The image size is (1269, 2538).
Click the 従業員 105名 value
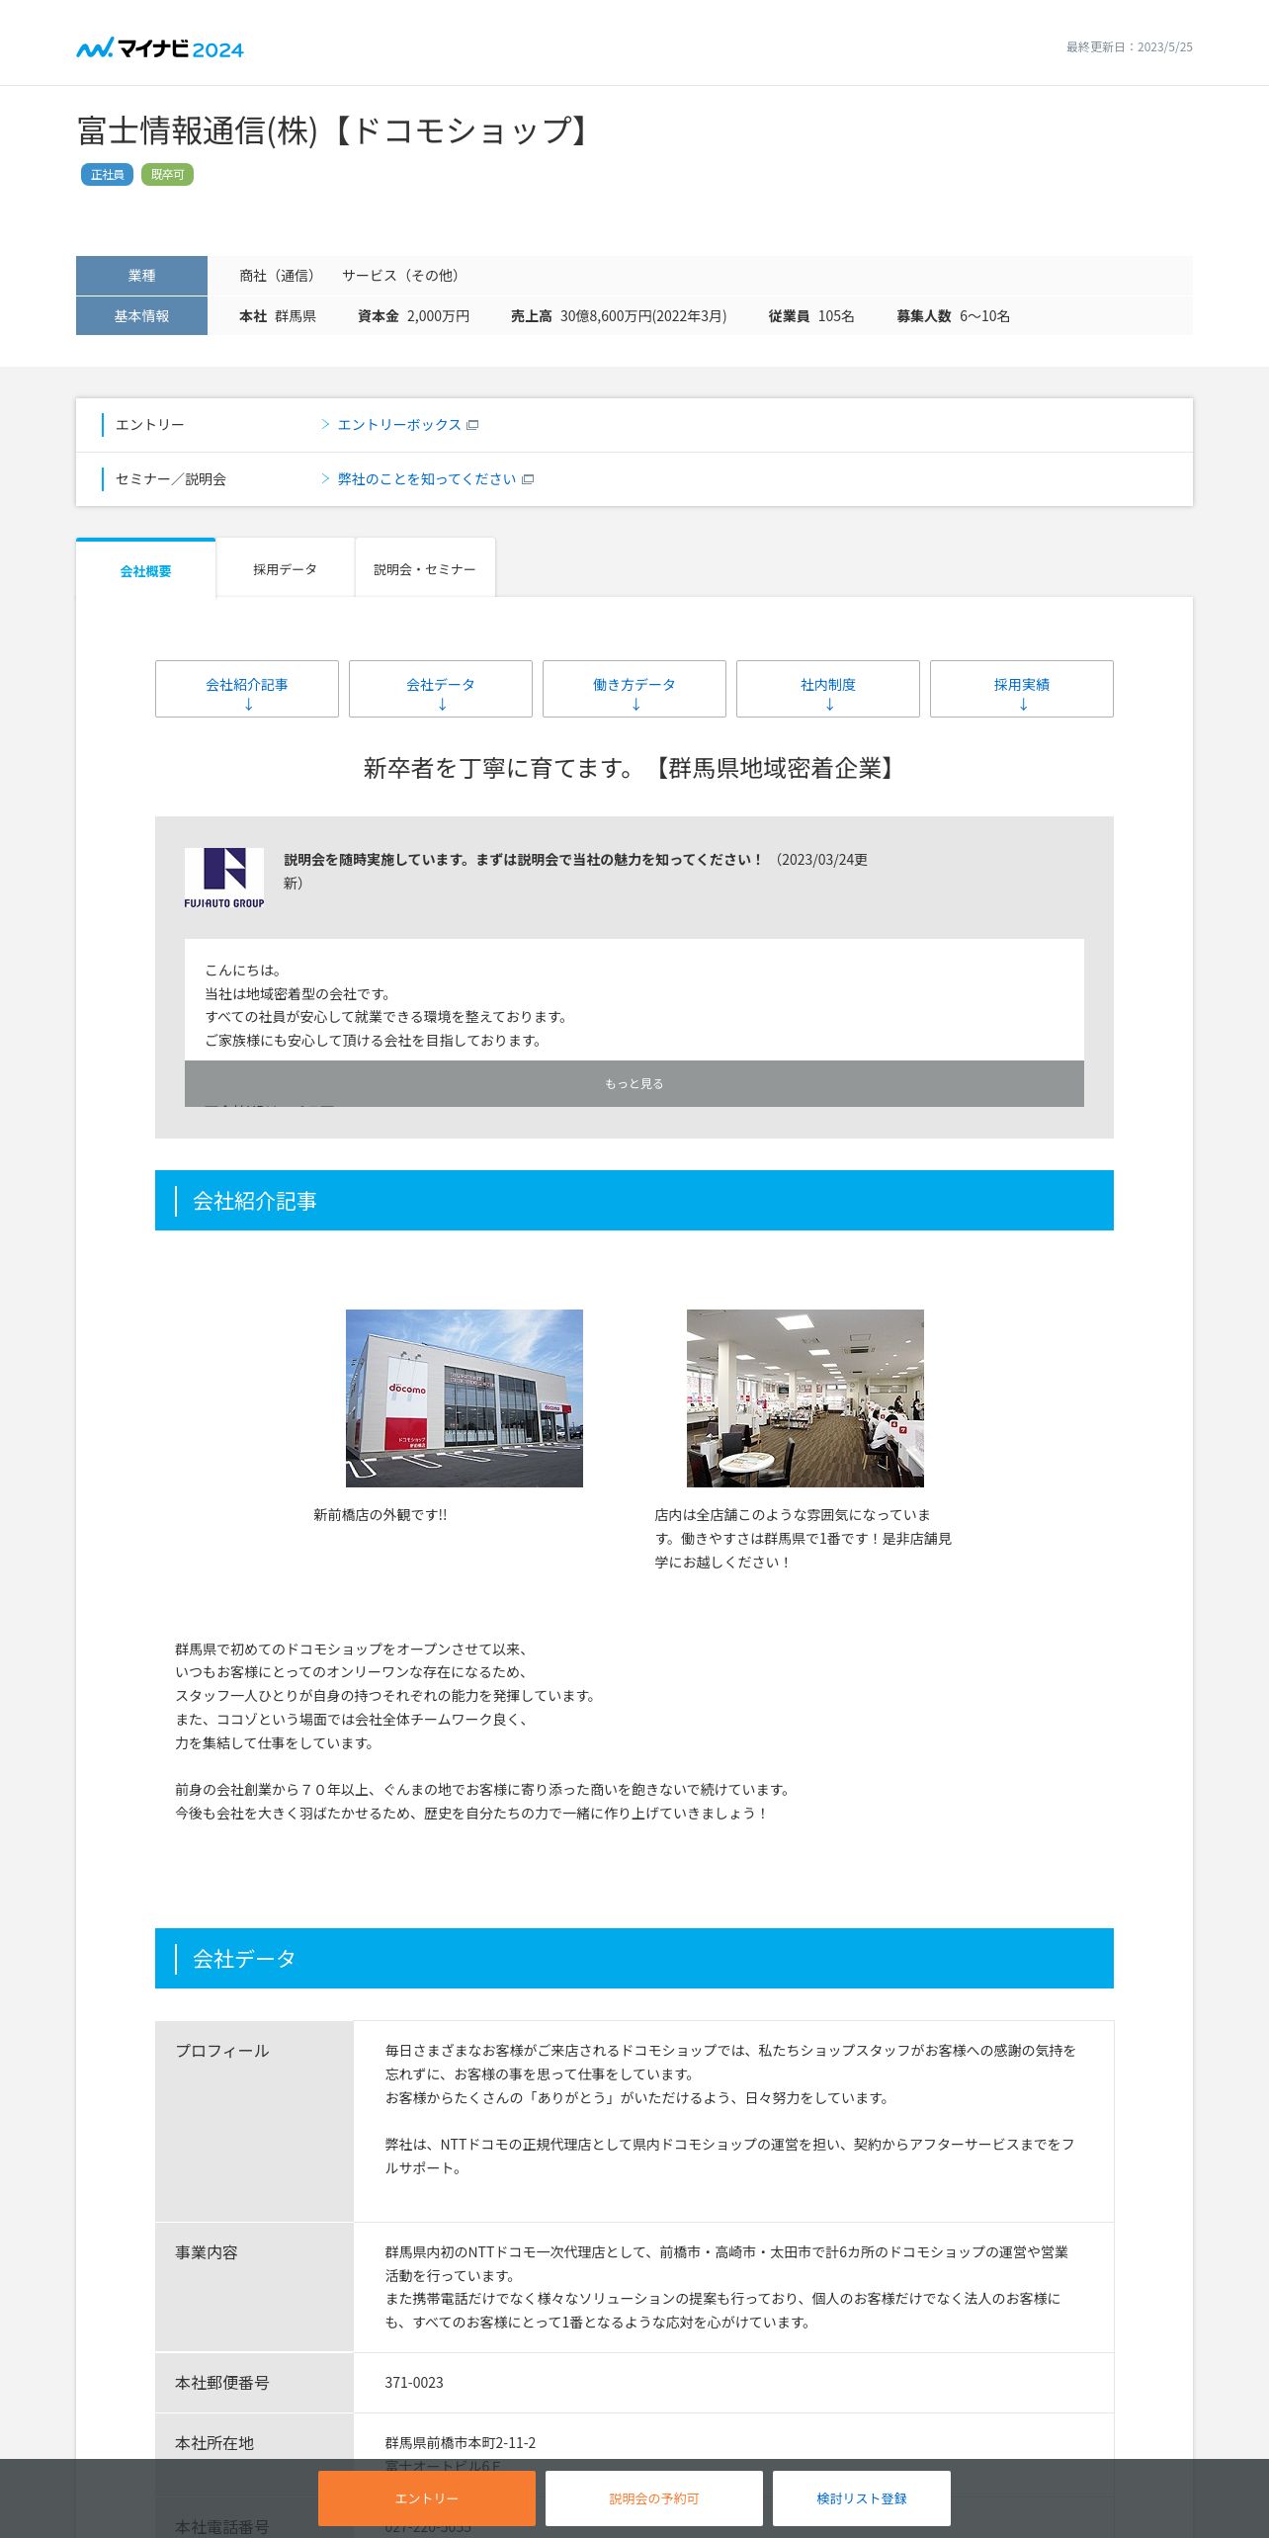pos(811,316)
